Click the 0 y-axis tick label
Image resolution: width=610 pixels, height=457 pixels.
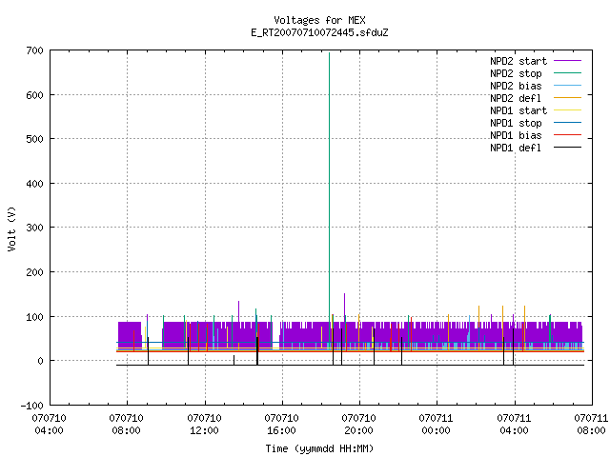(40, 362)
